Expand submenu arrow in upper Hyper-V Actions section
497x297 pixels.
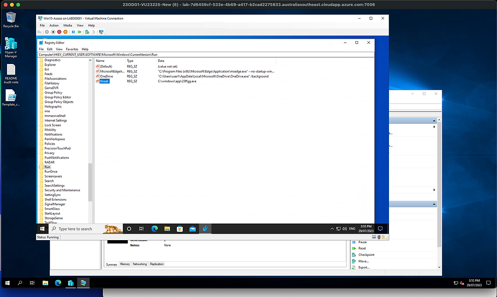[434, 127]
